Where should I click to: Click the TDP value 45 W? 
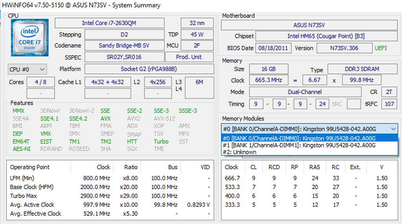pyautogui.click(x=197, y=35)
